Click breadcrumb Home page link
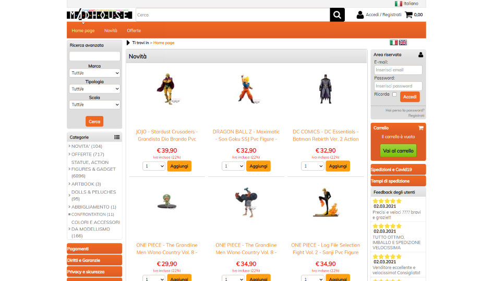 tap(164, 43)
